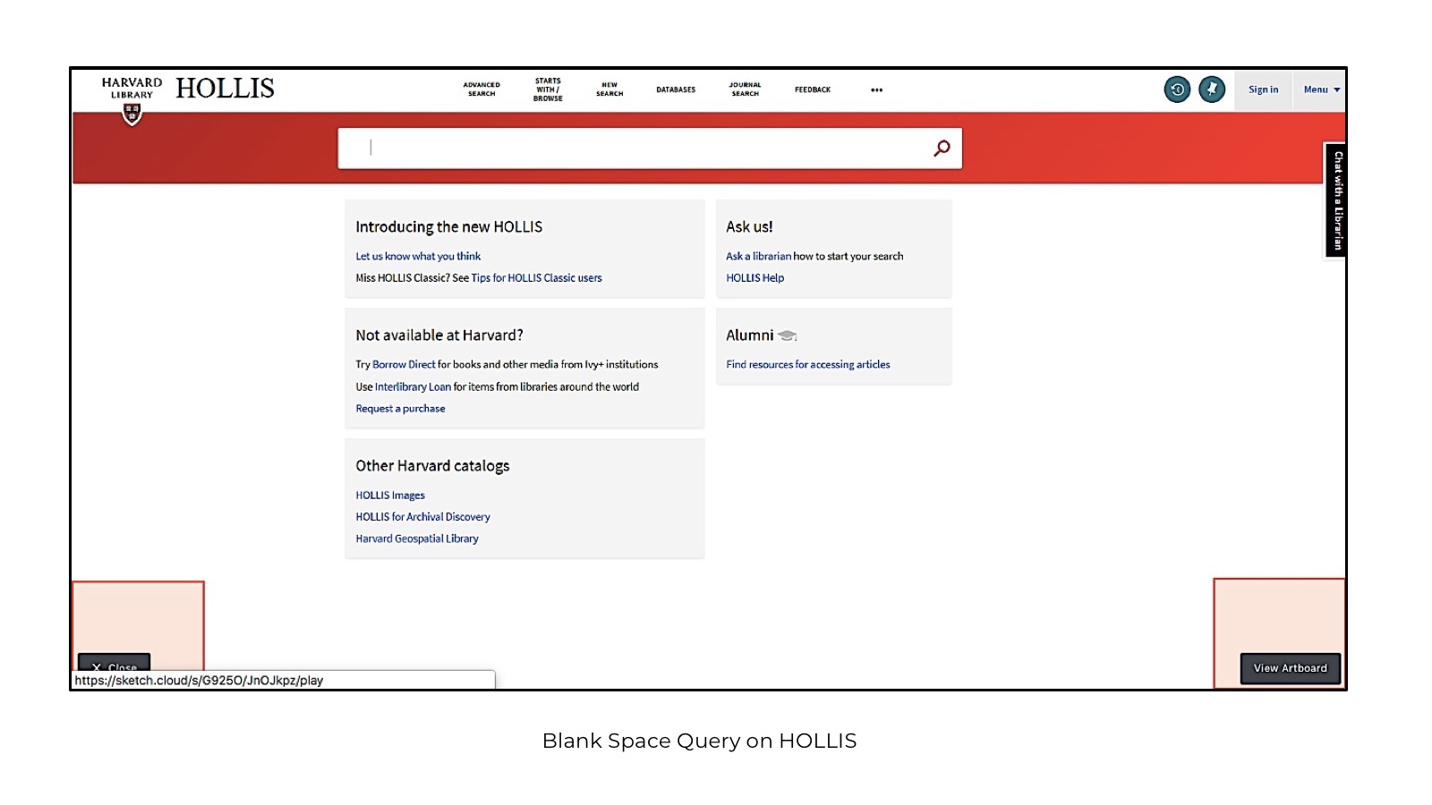The width and height of the screenshot is (1432, 805).
Task: Open HOLLIS Help link
Action: tap(754, 278)
